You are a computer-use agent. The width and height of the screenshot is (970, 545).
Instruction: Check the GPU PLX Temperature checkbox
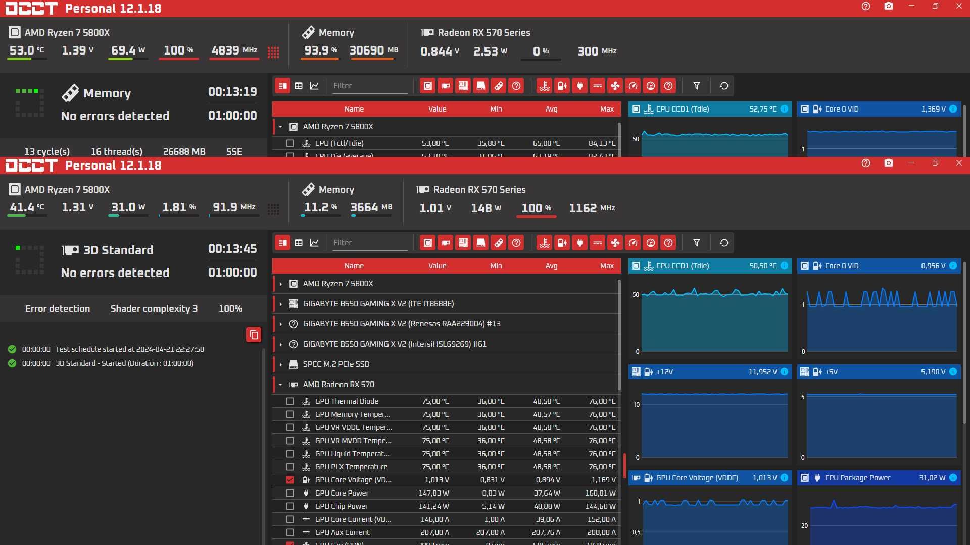pos(290,467)
